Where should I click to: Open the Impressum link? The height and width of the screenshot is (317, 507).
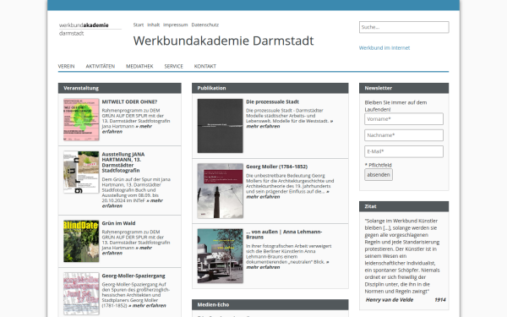click(175, 25)
